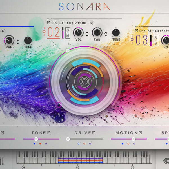The width and height of the screenshot is (169, 169).
Task: Click the CH3 VOL knob
Action: (x=166, y=40)
